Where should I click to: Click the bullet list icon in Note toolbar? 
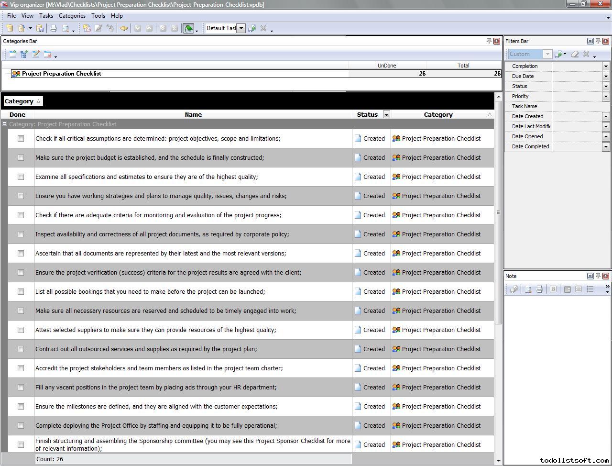[x=590, y=289]
